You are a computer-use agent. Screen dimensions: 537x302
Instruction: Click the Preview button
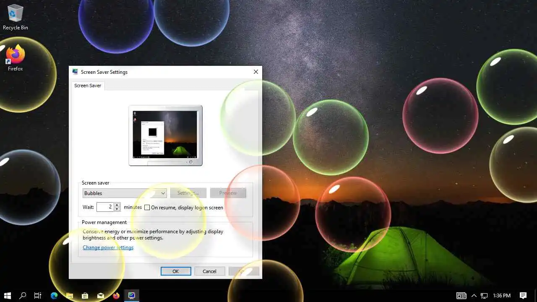[228, 193]
